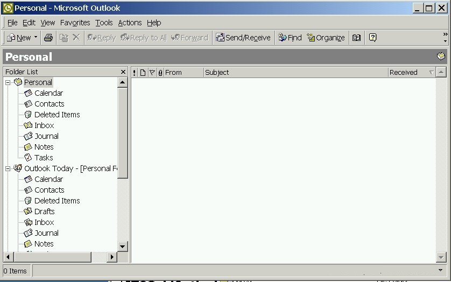Image resolution: width=451 pixels, height=282 pixels.
Task: Open the New button dropdown arrow
Action: 36,37
